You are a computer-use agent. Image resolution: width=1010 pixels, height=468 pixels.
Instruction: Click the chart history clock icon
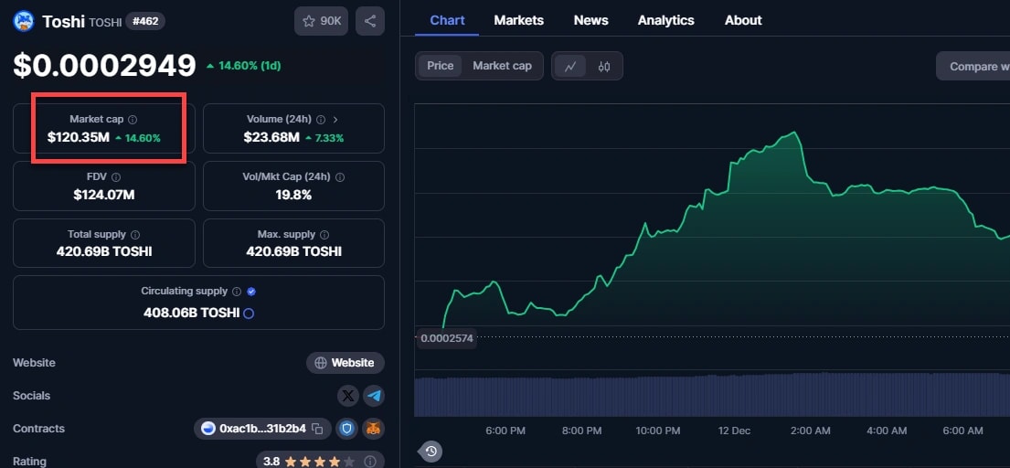431,451
